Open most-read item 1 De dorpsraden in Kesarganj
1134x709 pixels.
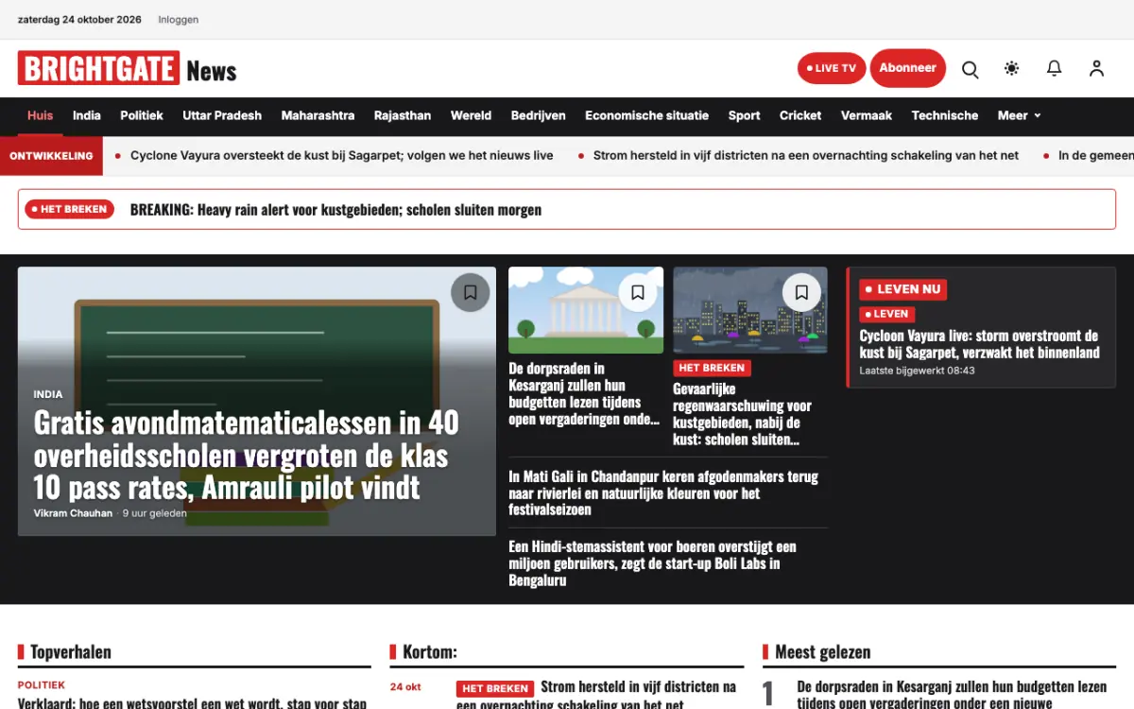(952, 695)
